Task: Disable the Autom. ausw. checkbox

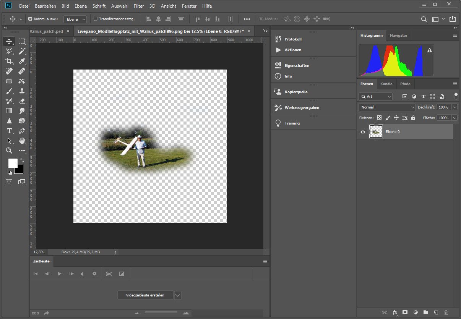Action: click(x=31, y=19)
